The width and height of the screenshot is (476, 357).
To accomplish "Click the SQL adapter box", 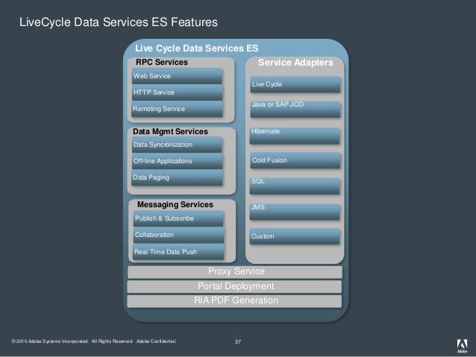I will point(295,186).
